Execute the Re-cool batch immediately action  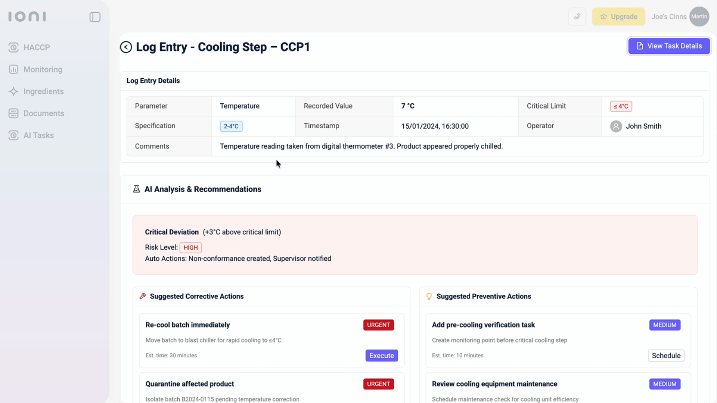point(381,356)
